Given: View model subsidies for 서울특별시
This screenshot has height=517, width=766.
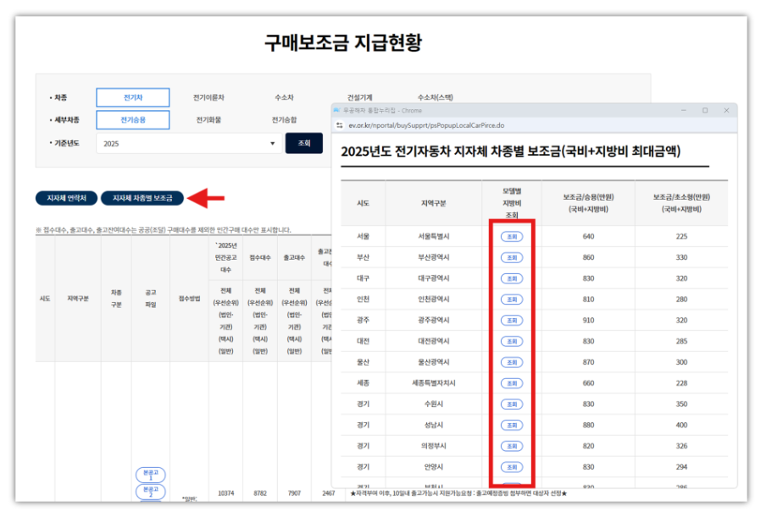Looking at the screenshot, I should (x=511, y=236).
